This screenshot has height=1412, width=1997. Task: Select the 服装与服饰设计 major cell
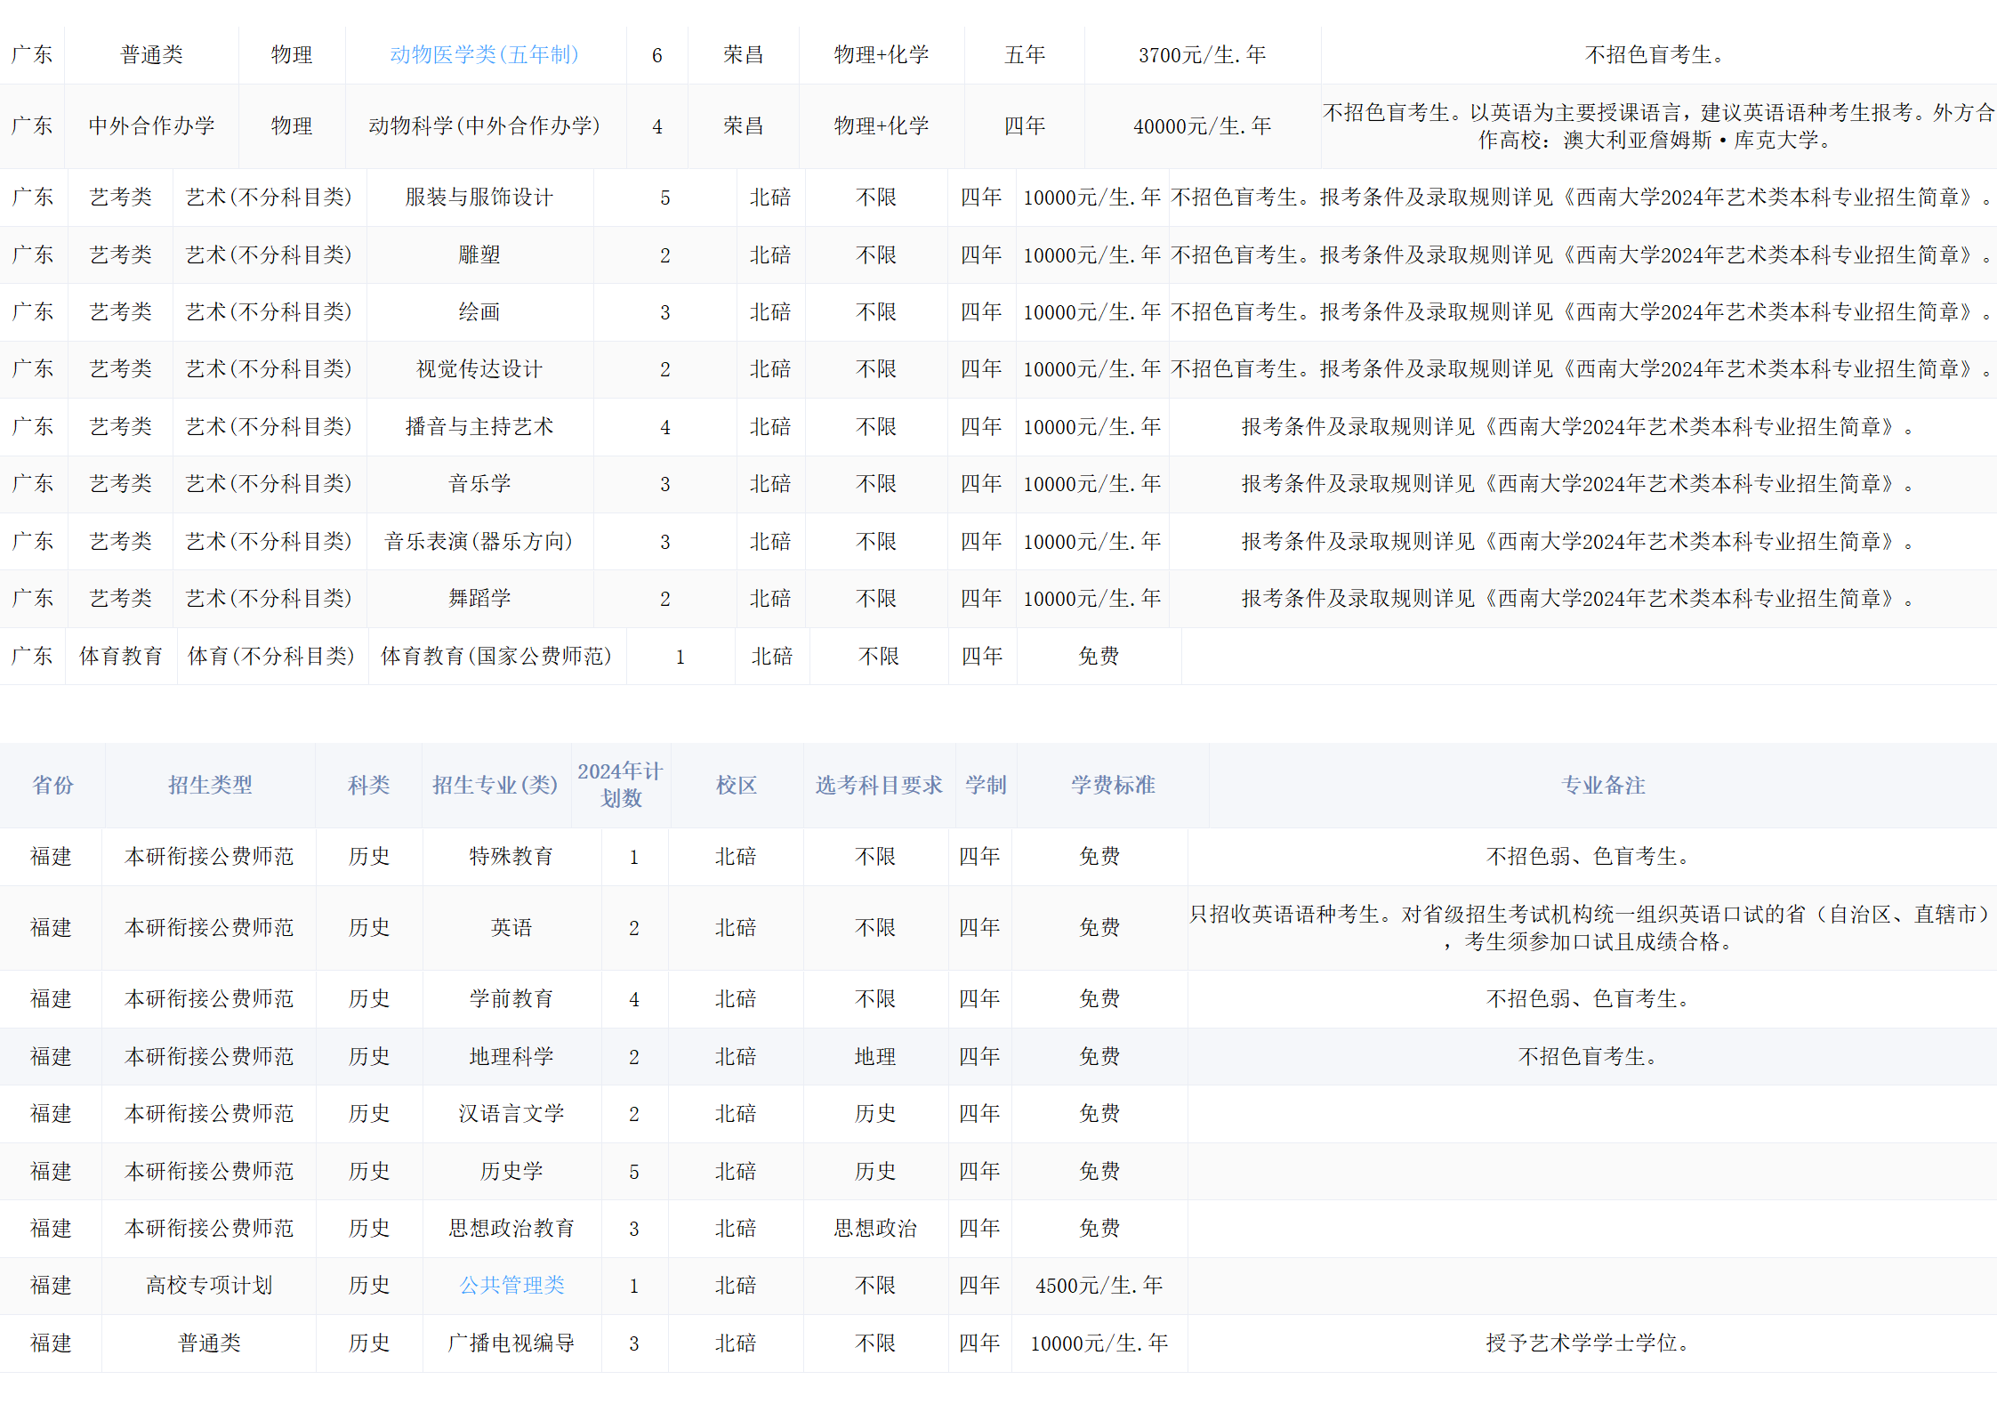point(479,198)
